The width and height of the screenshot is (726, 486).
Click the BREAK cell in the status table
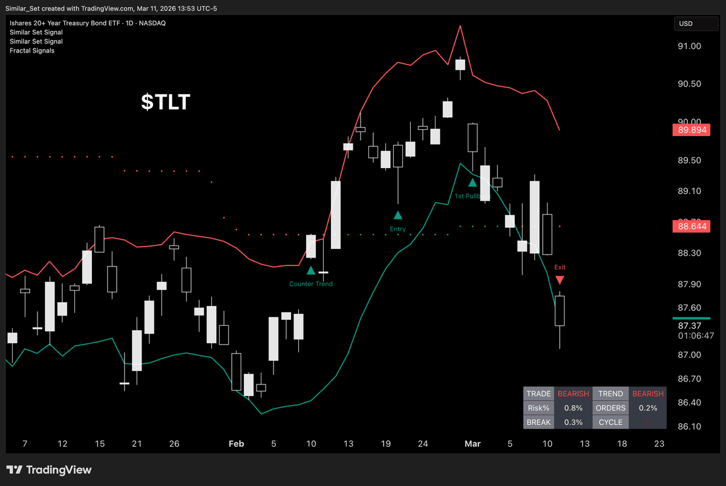tap(538, 422)
